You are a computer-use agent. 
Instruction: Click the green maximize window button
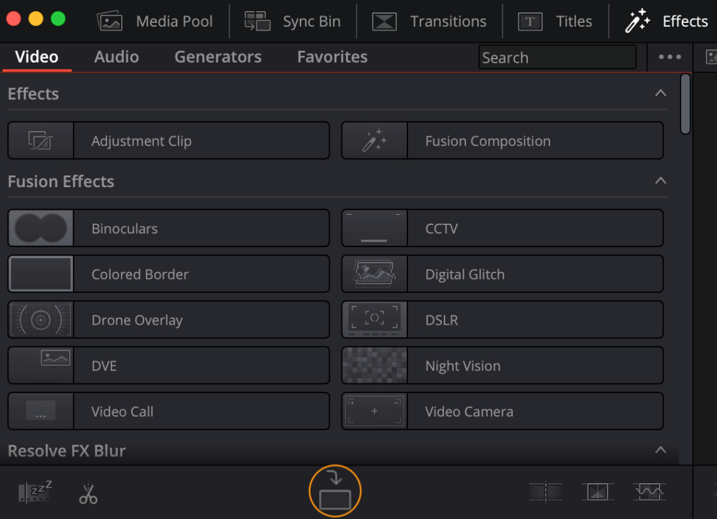58,19
